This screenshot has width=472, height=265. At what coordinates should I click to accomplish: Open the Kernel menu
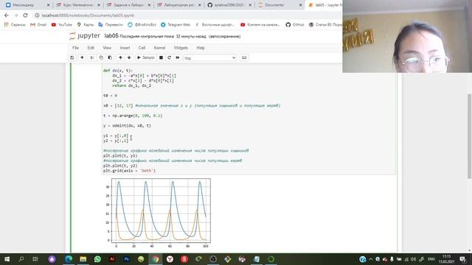[159, 48]
